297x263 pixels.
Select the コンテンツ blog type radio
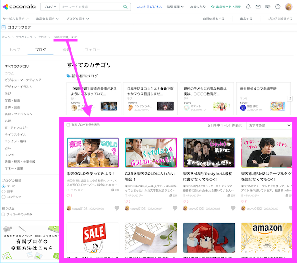tap(3, 197)
